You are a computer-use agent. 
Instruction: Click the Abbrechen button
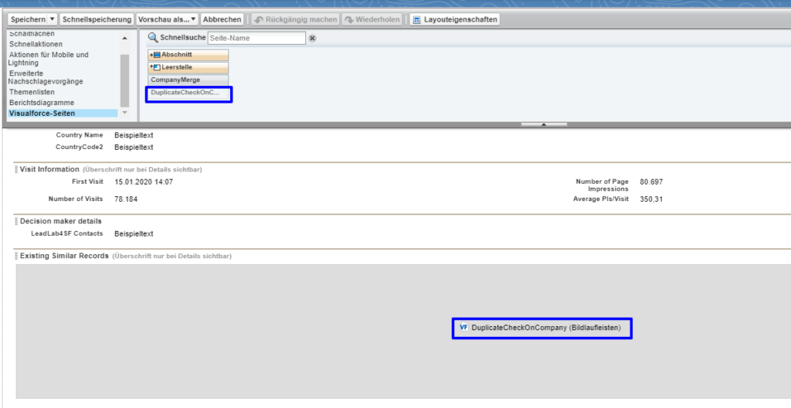(222, 19)
